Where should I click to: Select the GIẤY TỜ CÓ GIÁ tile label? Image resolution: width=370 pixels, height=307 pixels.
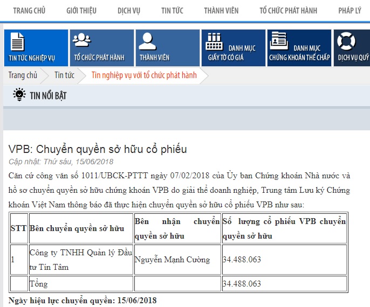click(225, 58)
